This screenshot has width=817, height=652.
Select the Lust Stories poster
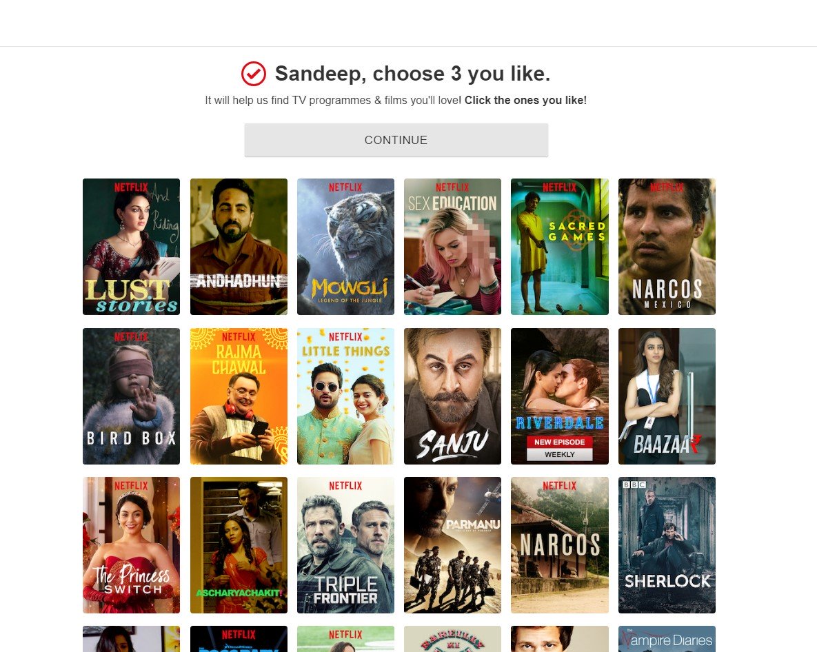click(131, 246)
